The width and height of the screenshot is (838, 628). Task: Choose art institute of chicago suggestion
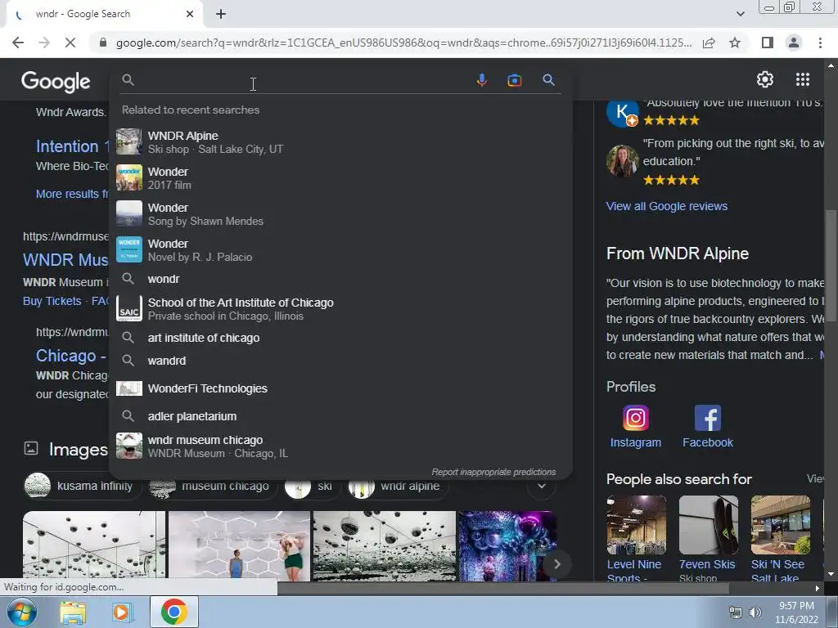pos(341,338)
